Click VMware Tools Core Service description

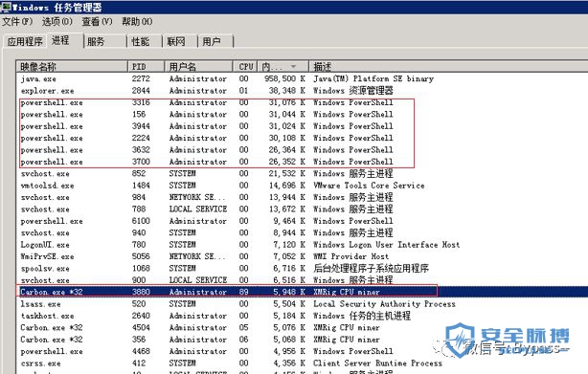click(369, 186)
